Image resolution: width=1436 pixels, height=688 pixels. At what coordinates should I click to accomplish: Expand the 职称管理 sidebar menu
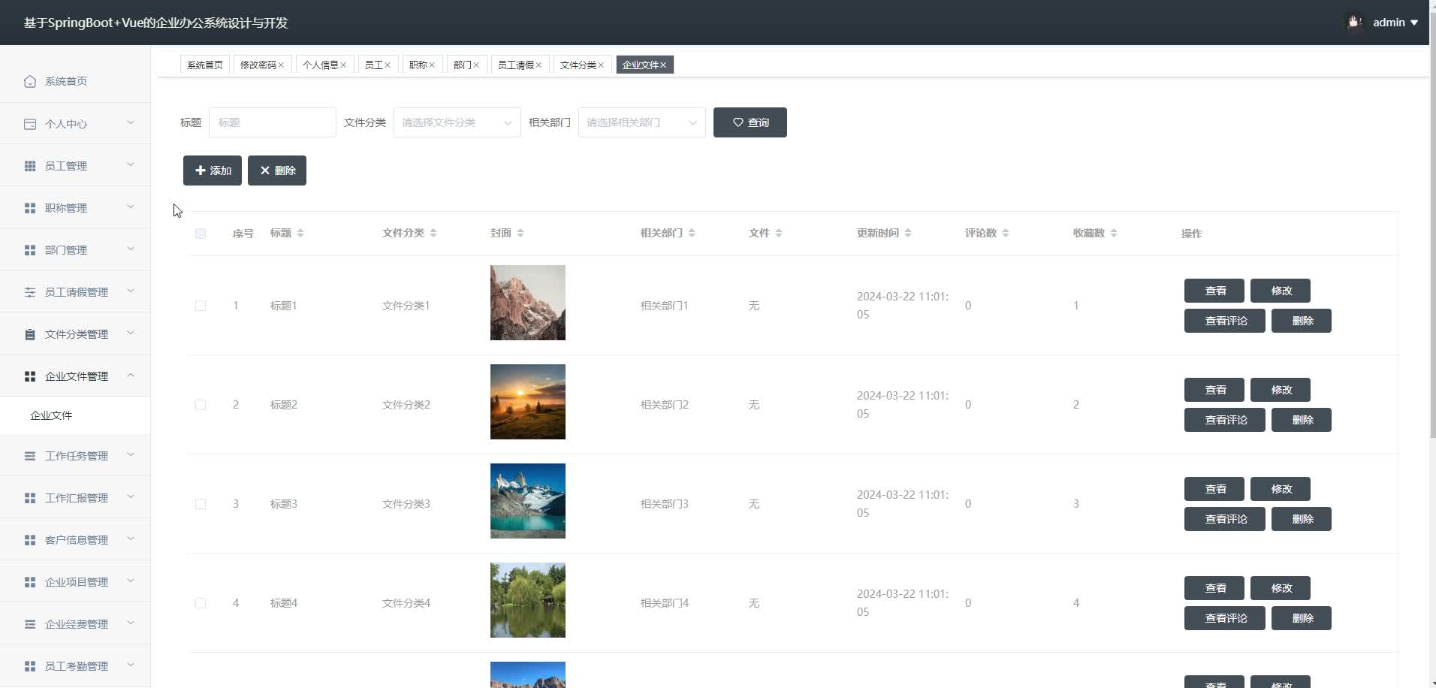75,208
